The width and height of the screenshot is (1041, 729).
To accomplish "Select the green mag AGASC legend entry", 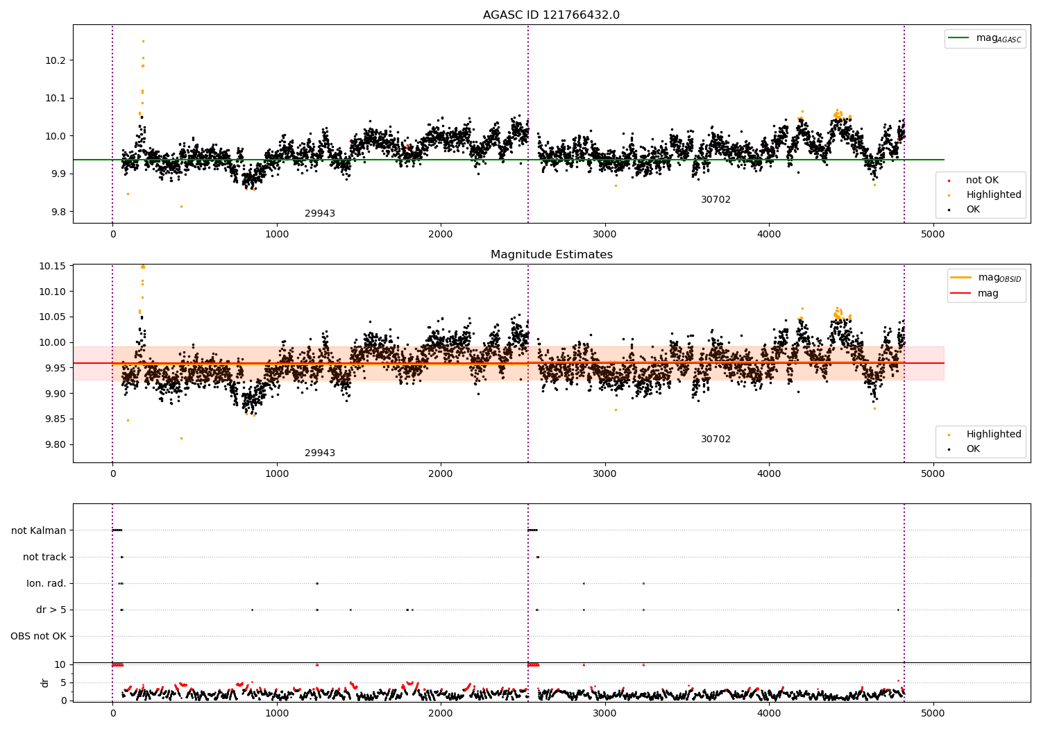I will click(985, 38).
